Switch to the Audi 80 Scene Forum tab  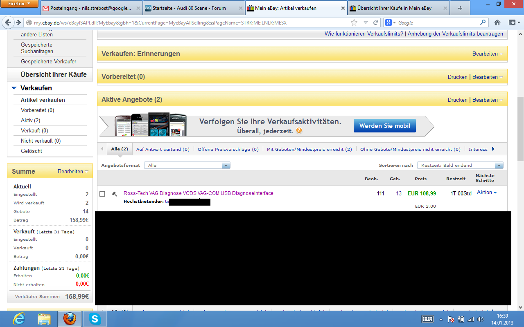[x=194, y=8]
